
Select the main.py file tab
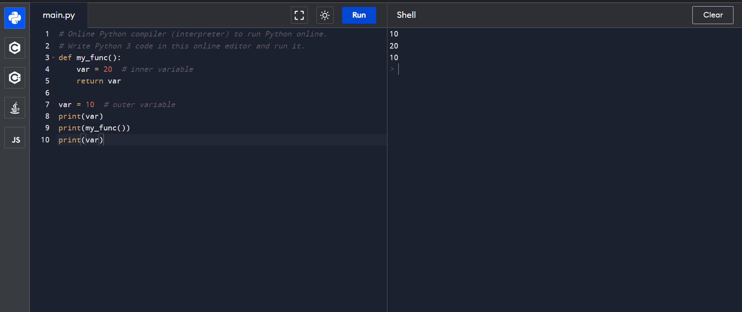pos(59,15)
